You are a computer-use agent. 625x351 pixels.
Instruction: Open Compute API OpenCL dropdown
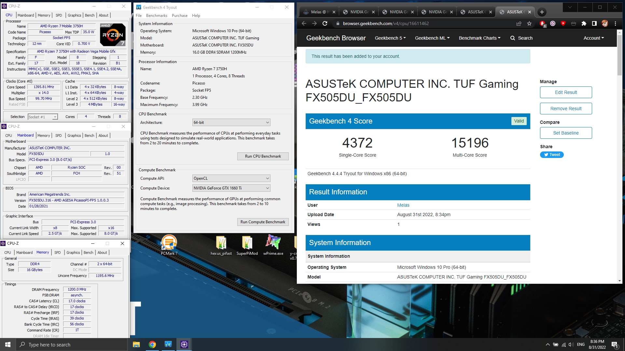click(231, 178)
